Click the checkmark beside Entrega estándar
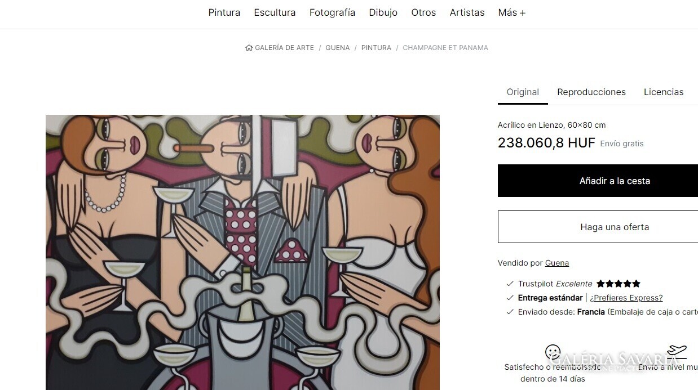 coord(510,298)
